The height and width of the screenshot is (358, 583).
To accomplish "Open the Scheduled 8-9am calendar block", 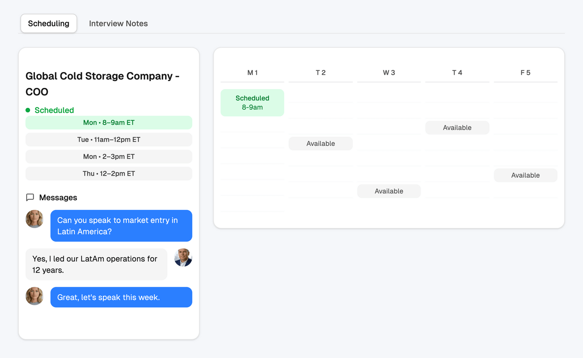I will [x=252, y=103].
